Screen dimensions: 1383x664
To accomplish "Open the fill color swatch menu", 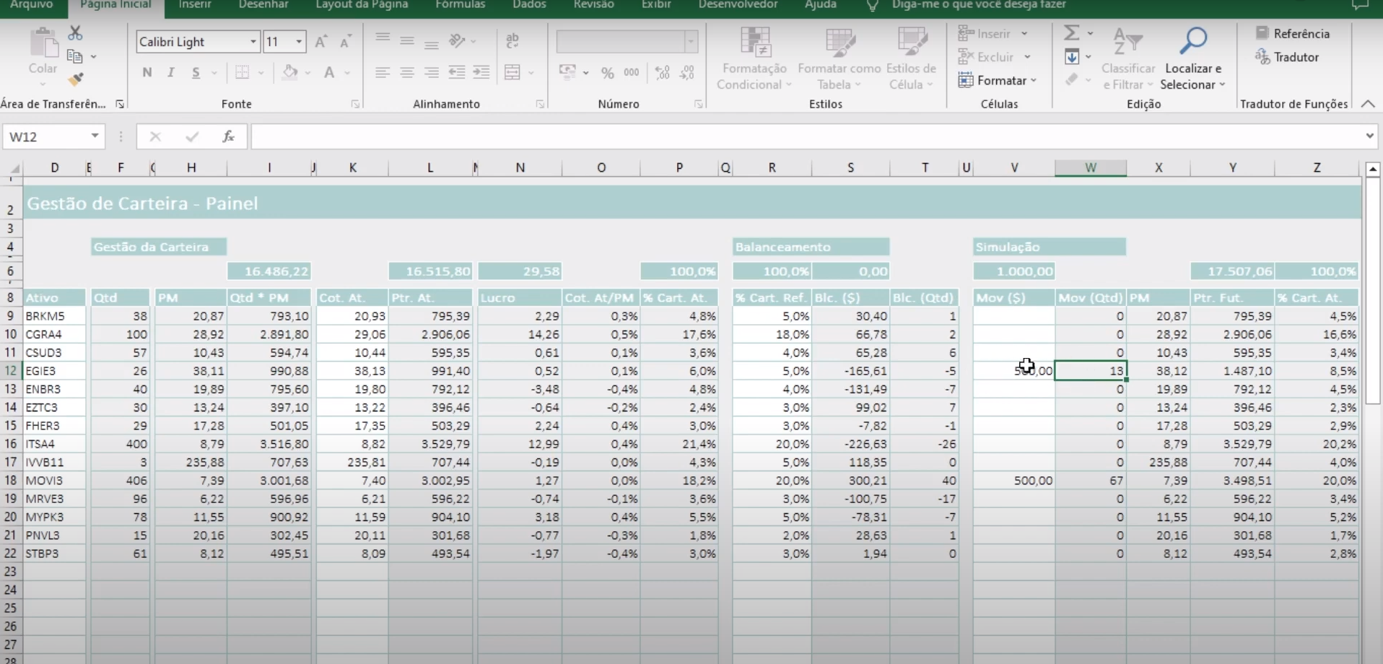I will tap(308, 72).
